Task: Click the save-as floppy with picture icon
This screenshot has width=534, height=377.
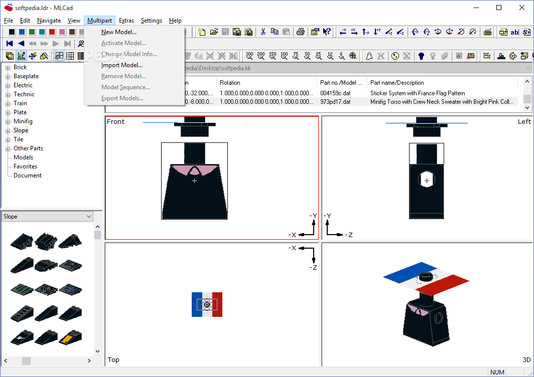Action: [237, 32]
